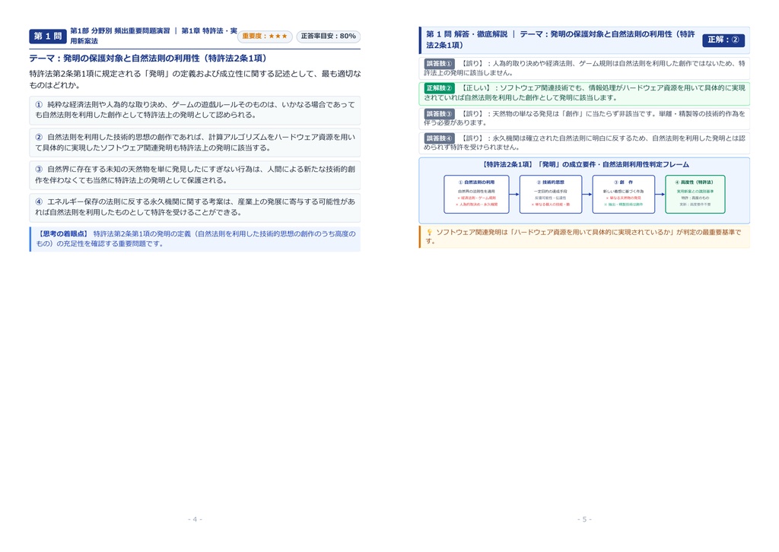Click the lightbulb tip icon
Viewport: 779px width, 552px height.
point(430,233)
